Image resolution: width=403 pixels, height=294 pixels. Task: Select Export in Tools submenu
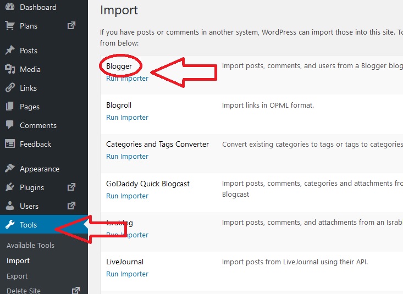17,276
